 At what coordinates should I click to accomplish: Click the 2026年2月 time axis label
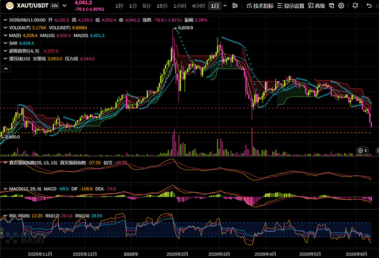(177, 254)
